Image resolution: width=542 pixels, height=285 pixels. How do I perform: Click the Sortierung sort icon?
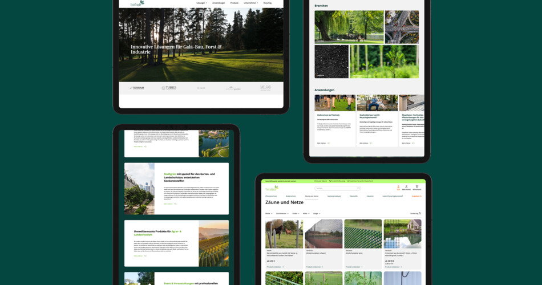[420, 214]
